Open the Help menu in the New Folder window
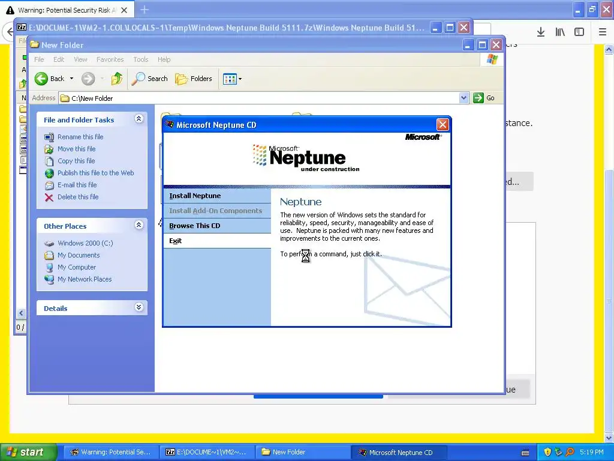This screenshot has height=461, width=614. [164, 59]
